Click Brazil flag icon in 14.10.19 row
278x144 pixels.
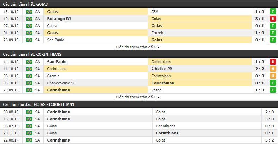(29, 62)
